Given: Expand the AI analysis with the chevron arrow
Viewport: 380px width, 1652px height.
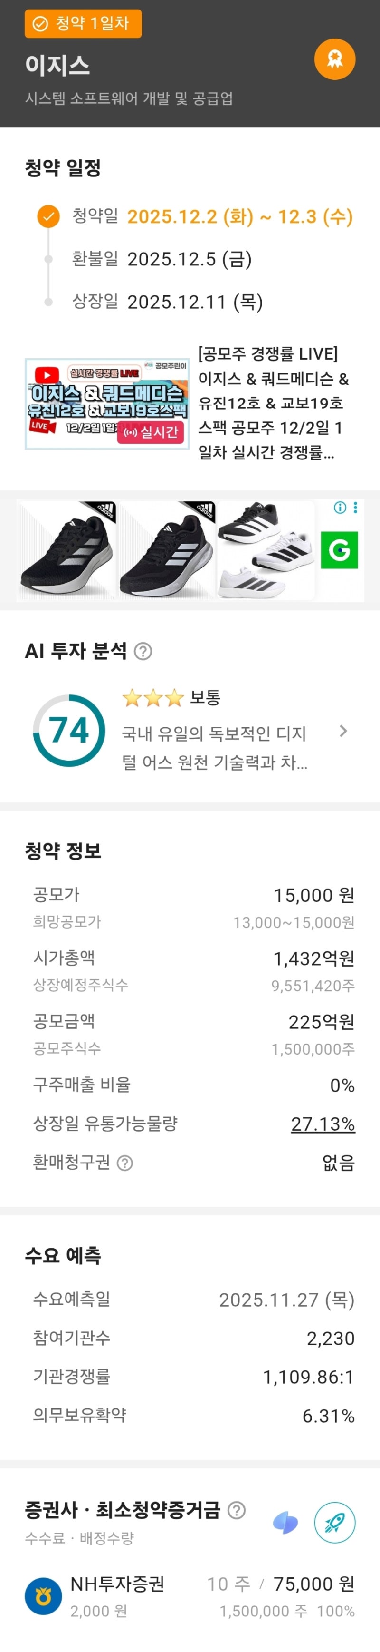Looking at the screenshot, I should pos(343,731).
